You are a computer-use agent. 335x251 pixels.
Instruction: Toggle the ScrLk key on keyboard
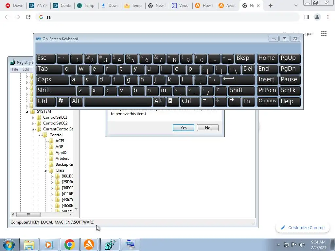click(x=290, y=91)
